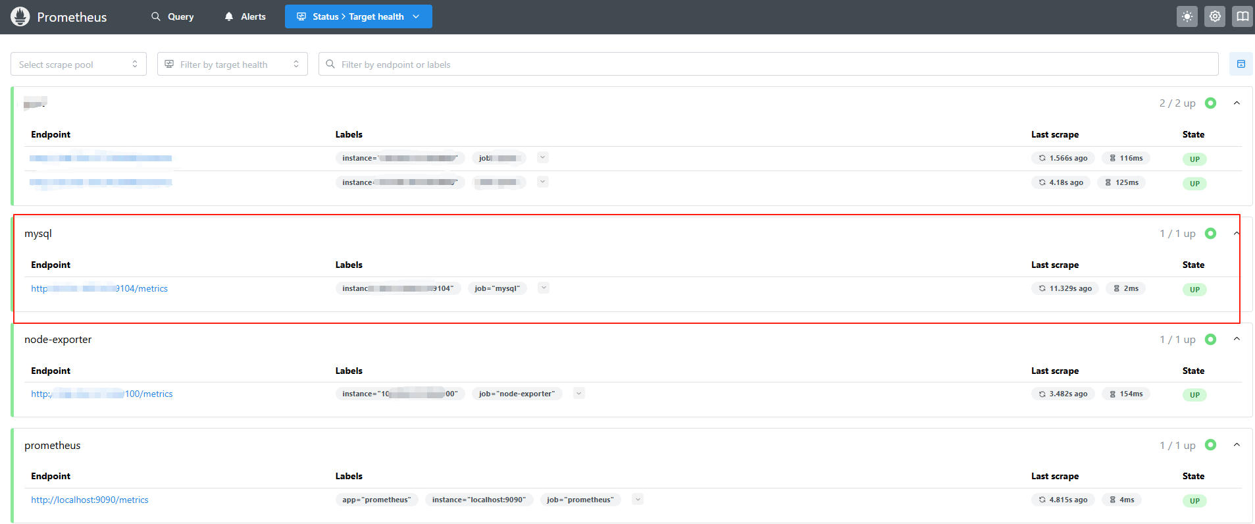Click the job="node-exporter" label badge

coord(517,394)
